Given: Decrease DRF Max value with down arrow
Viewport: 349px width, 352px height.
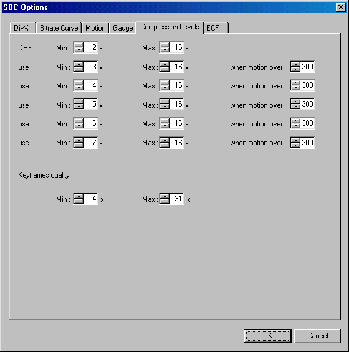Looking at the screenshot, I should pyautogui.click(x=165, y=50).
